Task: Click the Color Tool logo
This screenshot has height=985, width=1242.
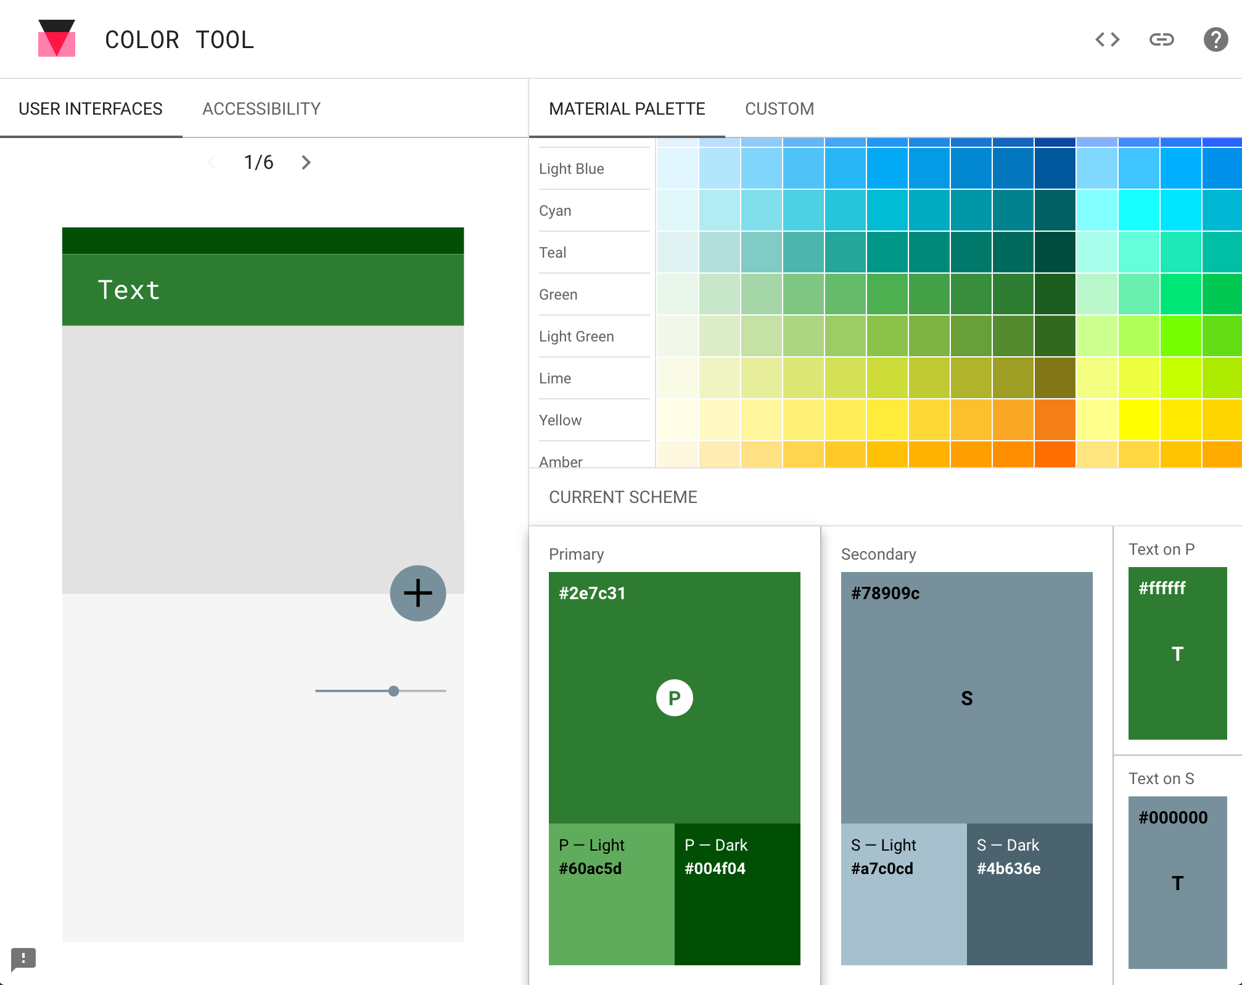Action: 56,38
